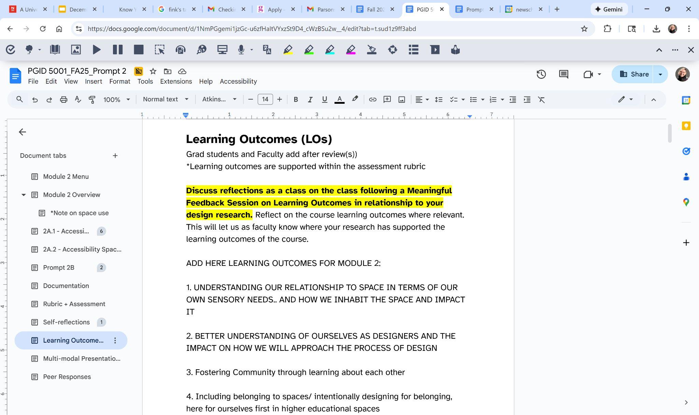This screenshot has height=415, width=699.
Task: Open the Extensions menu
Action: pyautogui.click(x=176, y=82)
